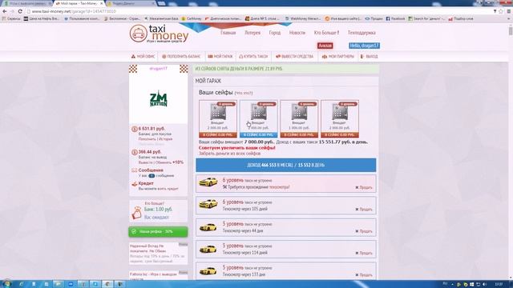The width and height of the screenshot is (513, 288).
Task: Click the Сообщения heading
Action: click(x=151, y=170)
